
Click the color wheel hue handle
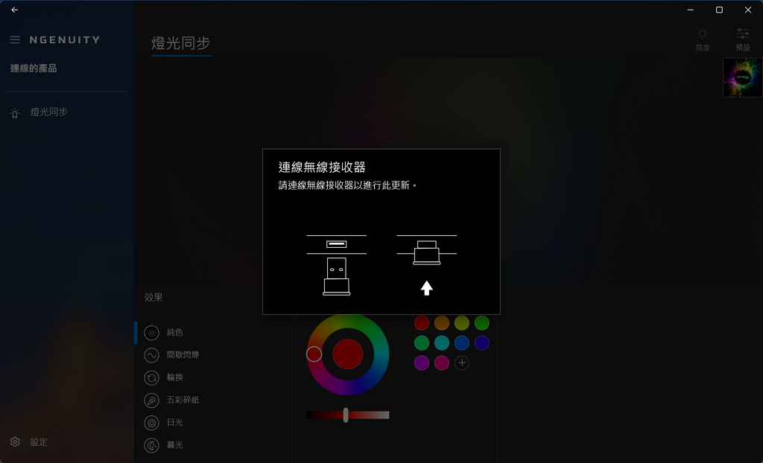[x=314, y=354]
